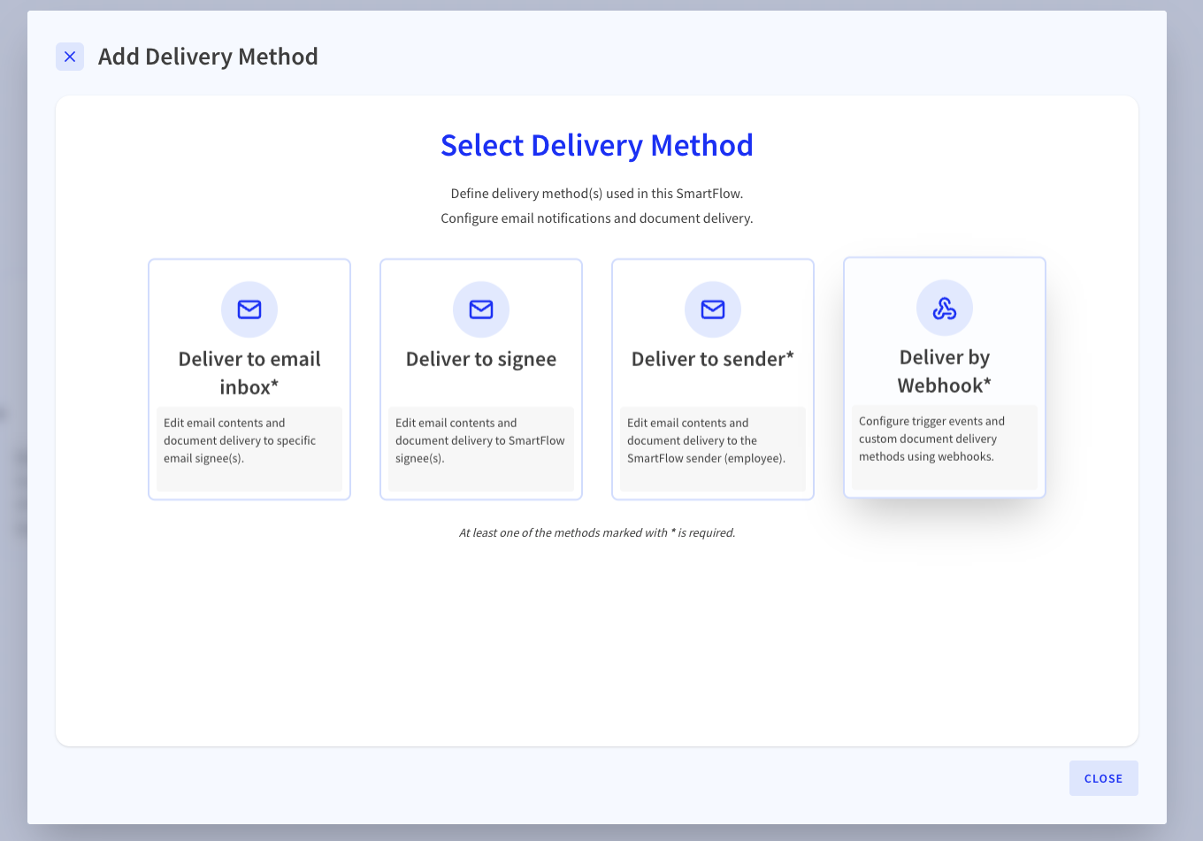This screenshot has height=841, width=1203.
Task: Click text 'Configure email notifications and document delivery.'
Action: point(597,218)
